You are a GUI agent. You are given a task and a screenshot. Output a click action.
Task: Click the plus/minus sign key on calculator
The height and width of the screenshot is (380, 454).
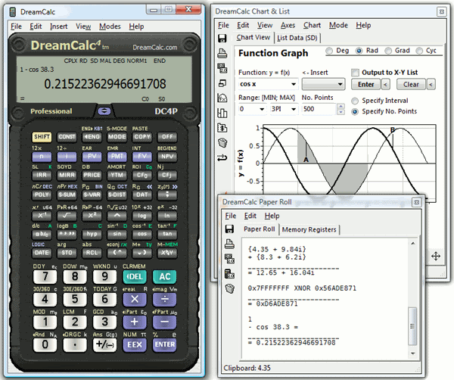pyautogui.click(x=104, y=344)
